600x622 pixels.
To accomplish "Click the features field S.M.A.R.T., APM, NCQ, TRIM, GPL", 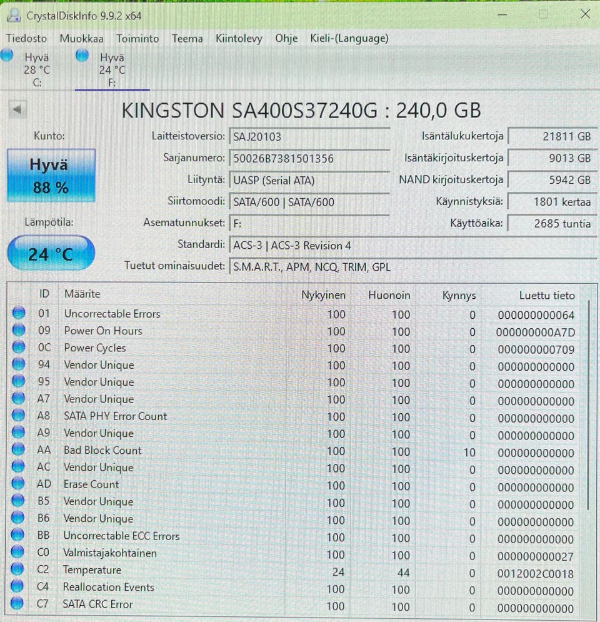I will (x=413, y=266).
